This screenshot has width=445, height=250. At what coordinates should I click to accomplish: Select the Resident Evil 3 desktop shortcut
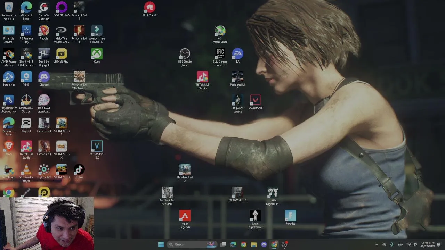coord(238,81)
